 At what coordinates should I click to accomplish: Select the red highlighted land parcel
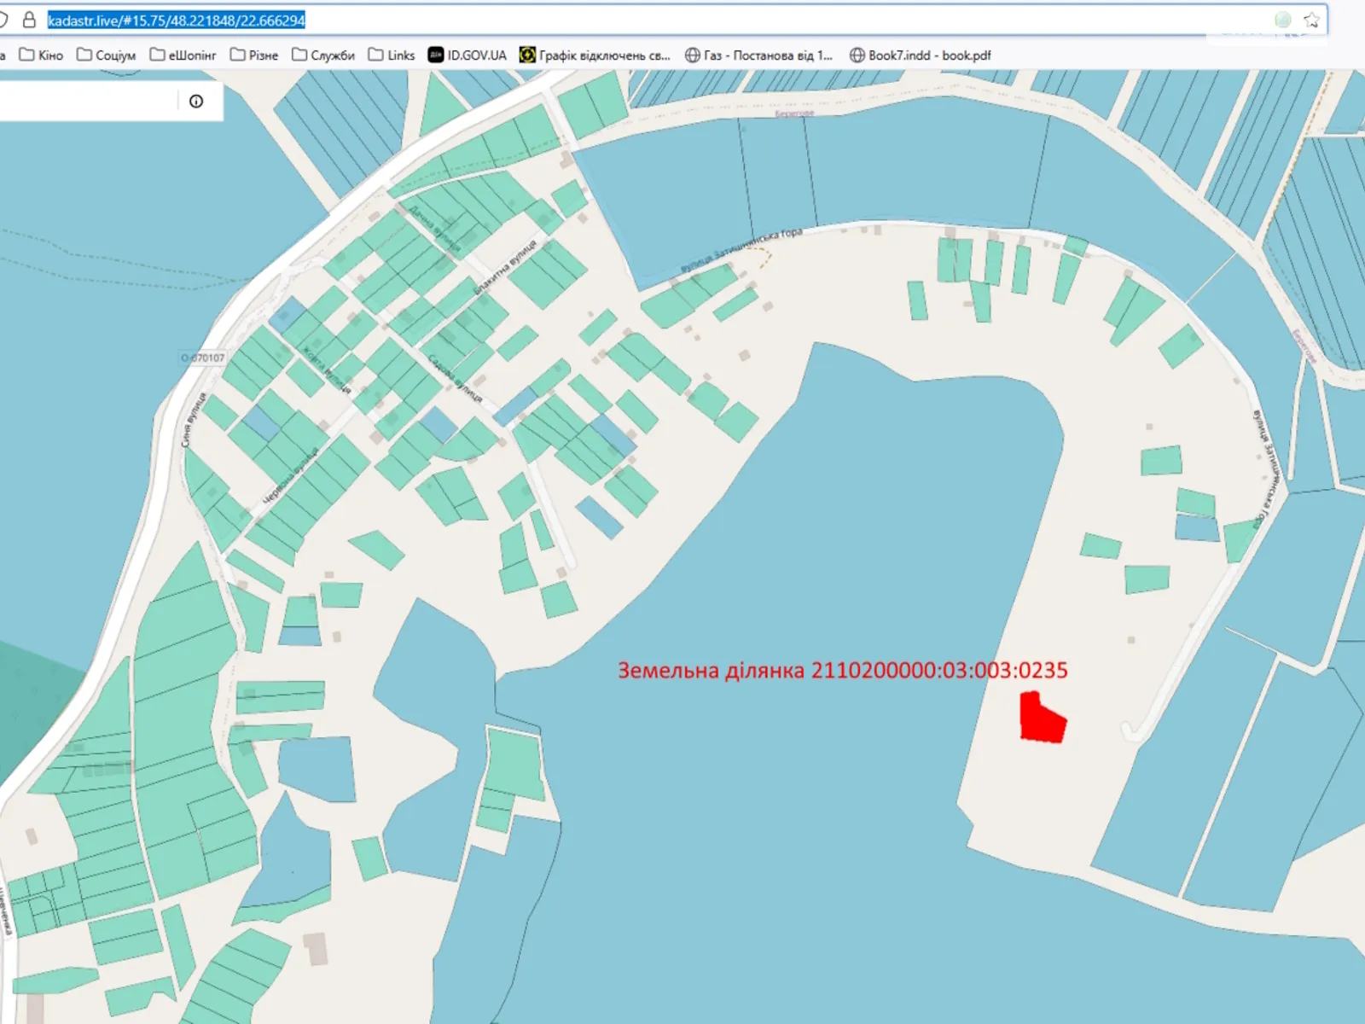point(1042,719)
